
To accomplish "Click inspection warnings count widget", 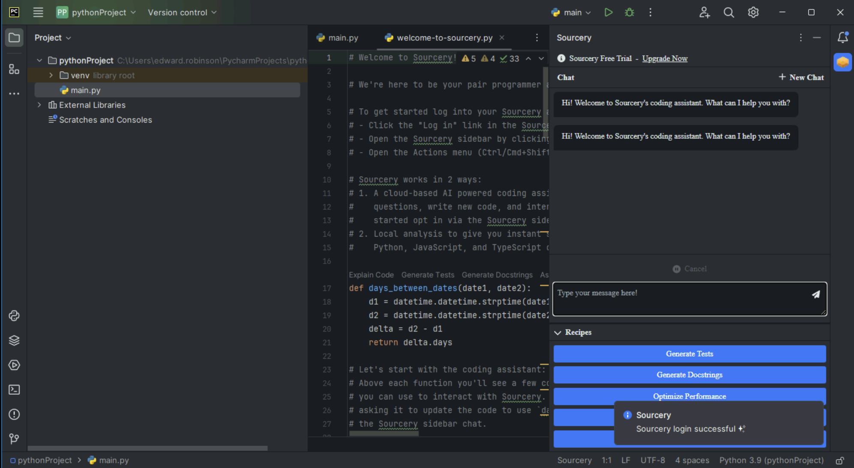I will 490,59.
